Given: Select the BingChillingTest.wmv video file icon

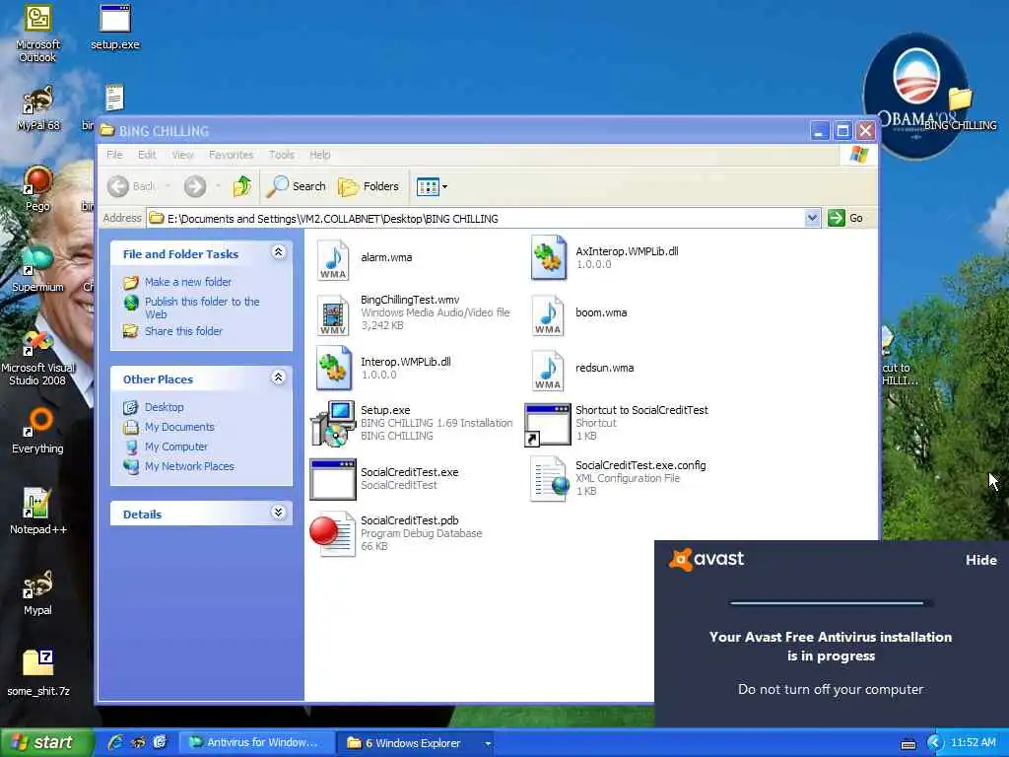Looking at the screenshot, I should click(x=333, y=314).
